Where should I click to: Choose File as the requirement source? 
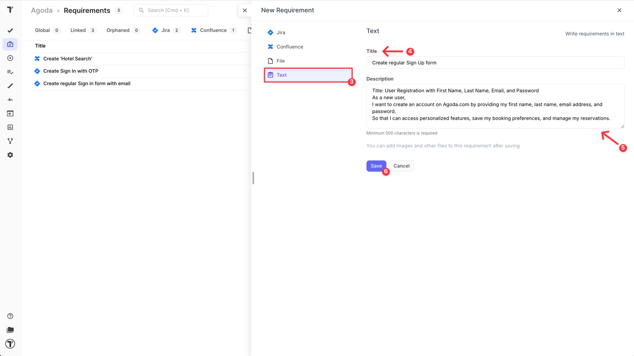coord(281,61)
